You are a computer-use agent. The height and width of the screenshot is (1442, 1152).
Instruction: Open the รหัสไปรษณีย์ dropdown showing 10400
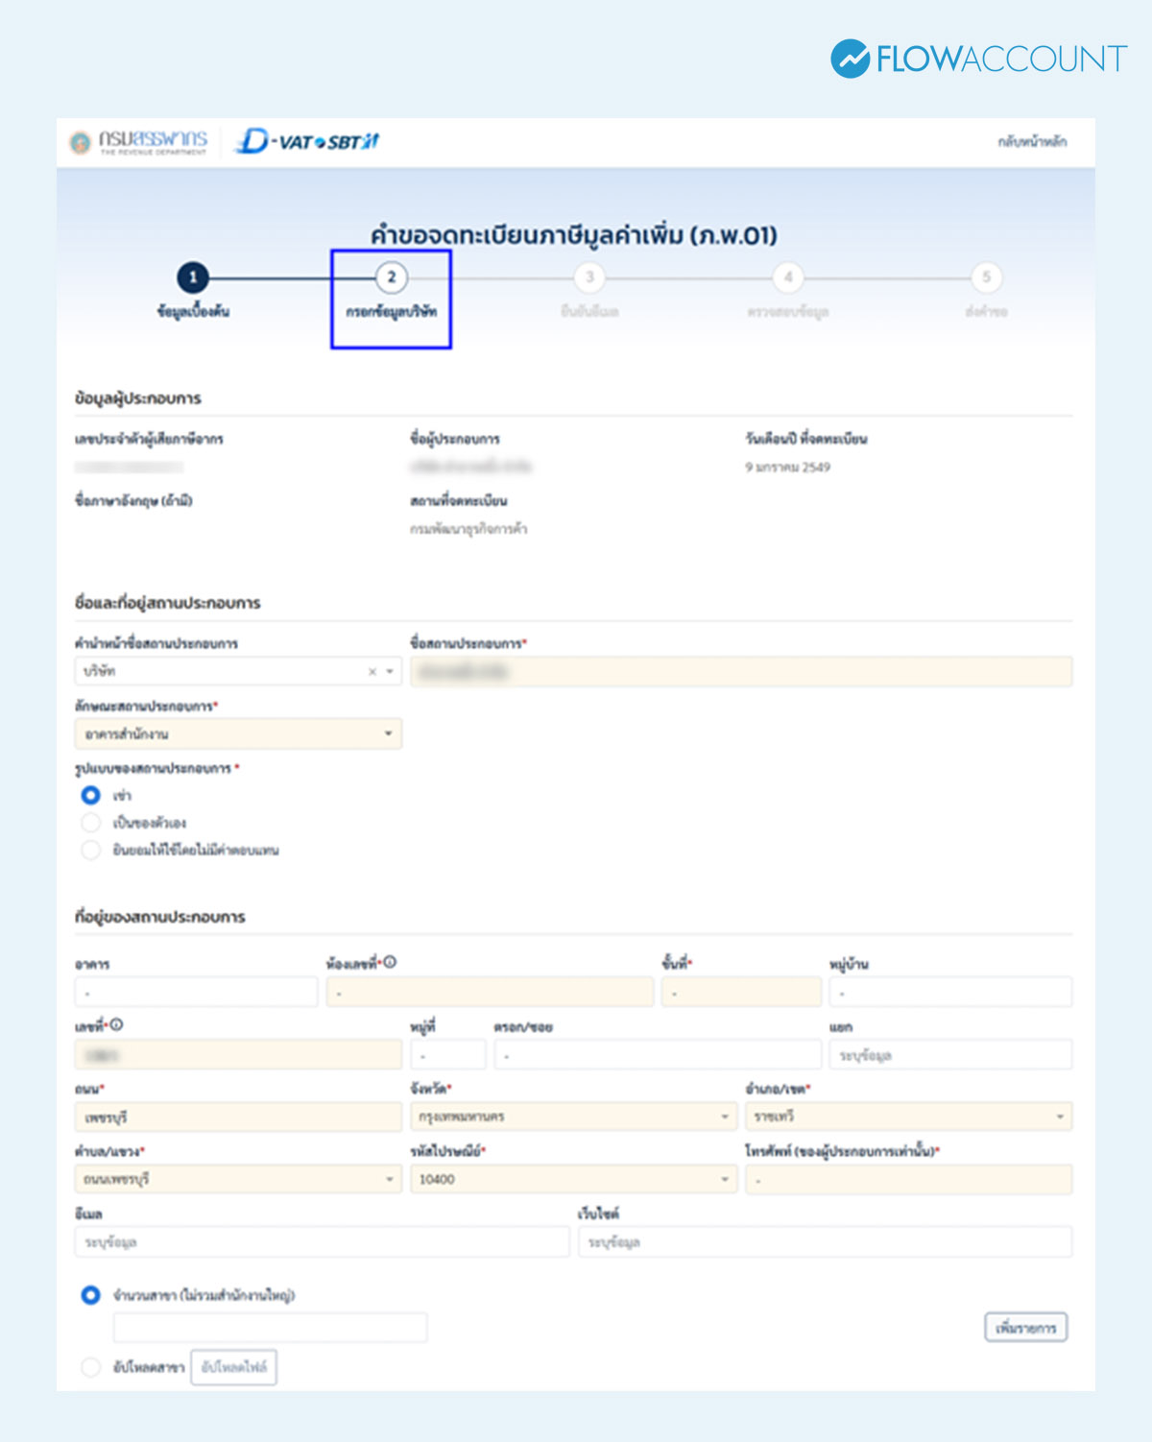[573, 1179]
